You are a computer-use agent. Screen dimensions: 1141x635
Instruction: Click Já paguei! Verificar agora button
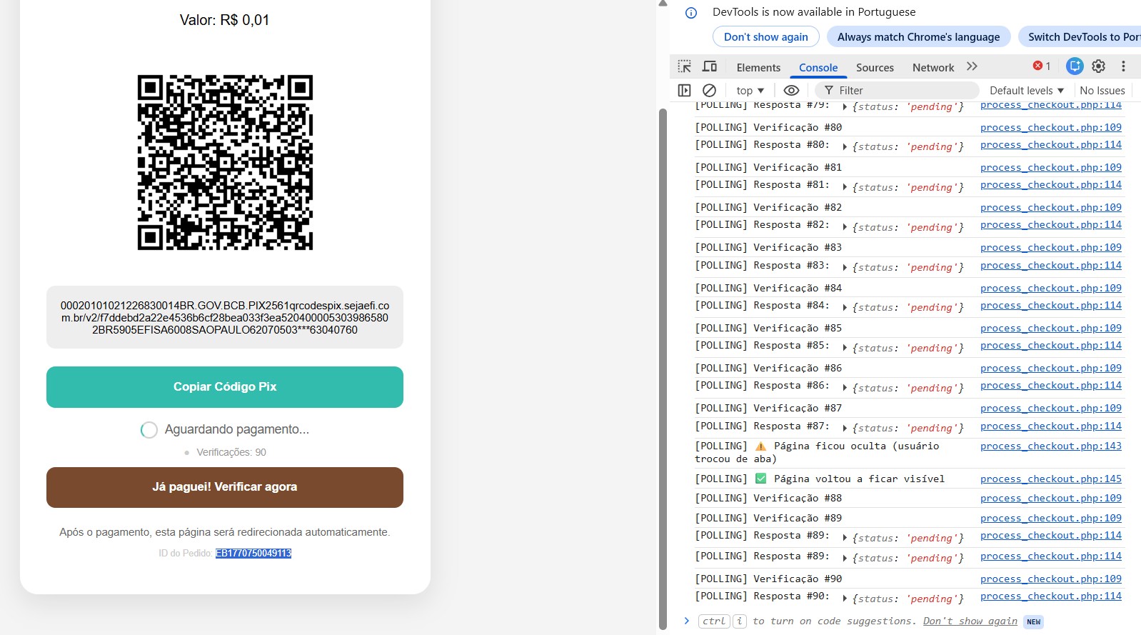point(225,487)
